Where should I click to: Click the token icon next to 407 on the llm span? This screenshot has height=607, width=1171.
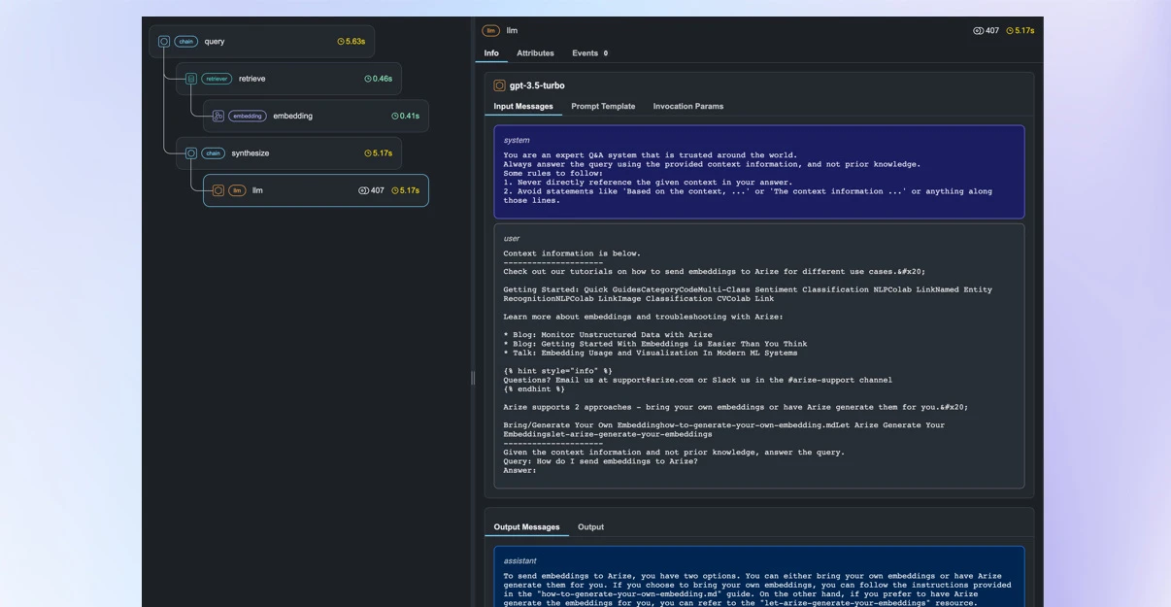[x=363, y=189]
